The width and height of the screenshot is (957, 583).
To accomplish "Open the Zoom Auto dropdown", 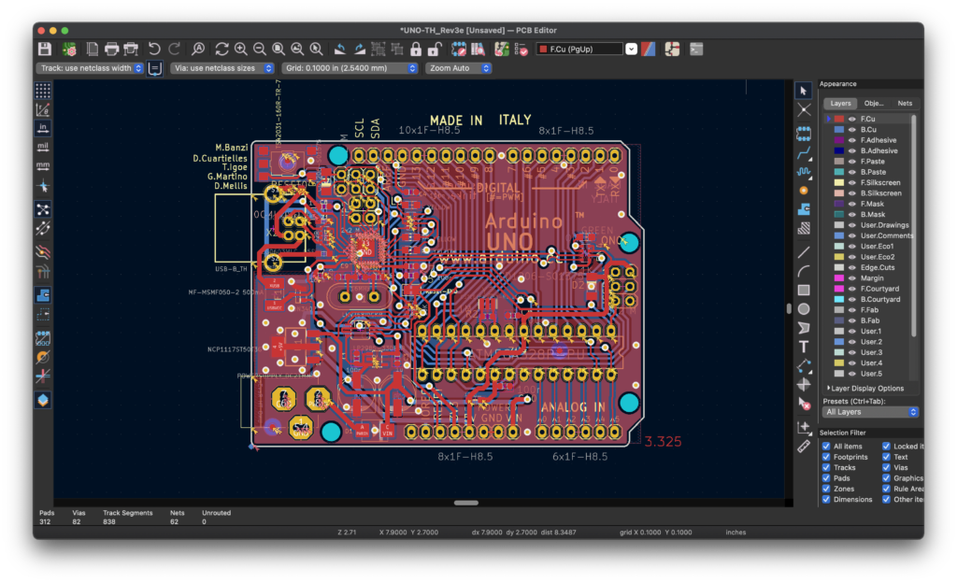I will click(458, 68).
